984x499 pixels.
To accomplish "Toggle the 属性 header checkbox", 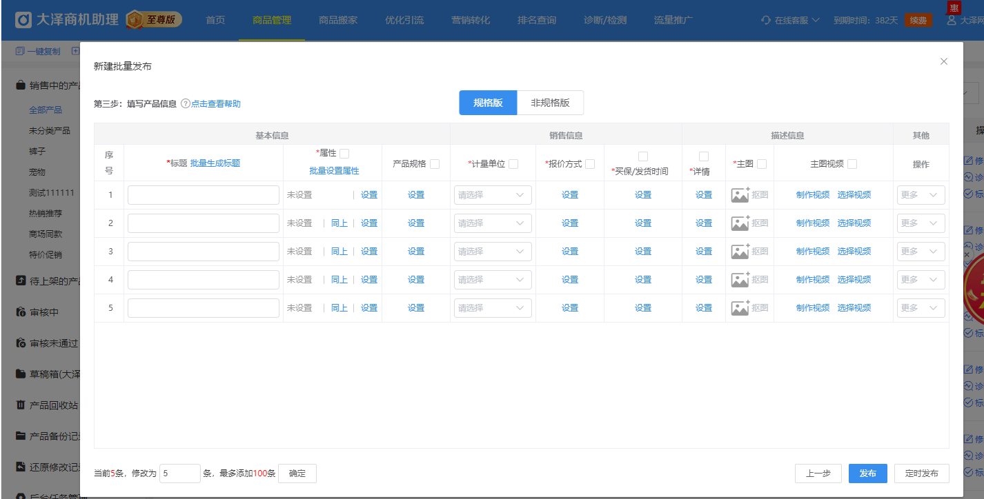I will tap(344, 154).
